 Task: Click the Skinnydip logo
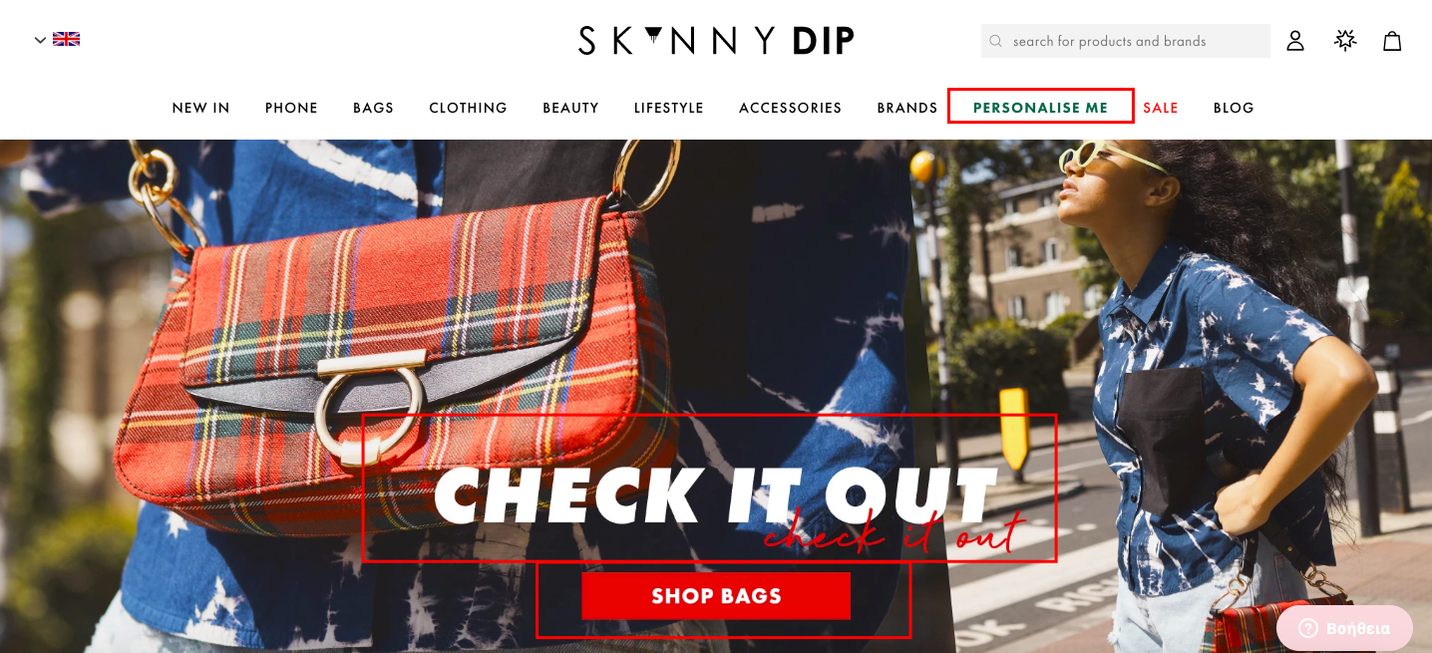pos(716,41)
